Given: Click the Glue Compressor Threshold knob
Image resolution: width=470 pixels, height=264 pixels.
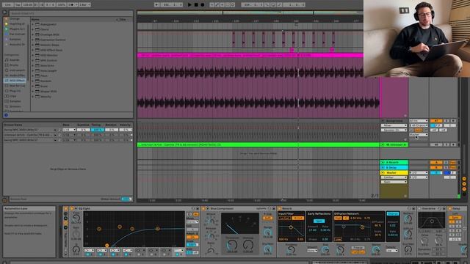Looking at the screenshot, I should pyautogui.click(x=232, y=246).
